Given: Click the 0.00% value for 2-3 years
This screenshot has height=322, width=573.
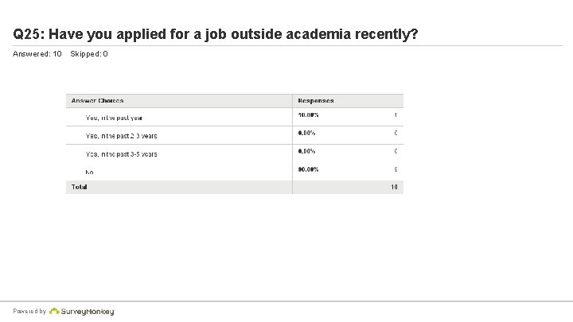Looking at the screenshot, I should click(x=306, y=134).
